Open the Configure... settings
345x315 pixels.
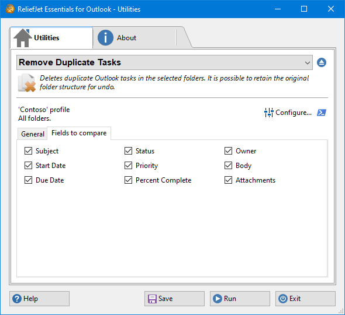coord(288,113)
